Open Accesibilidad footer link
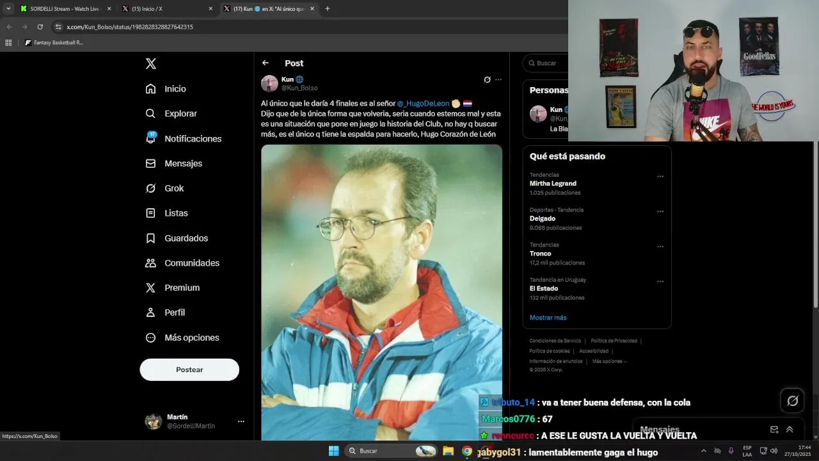Screen dimensions: 819x461 point(594,351)
